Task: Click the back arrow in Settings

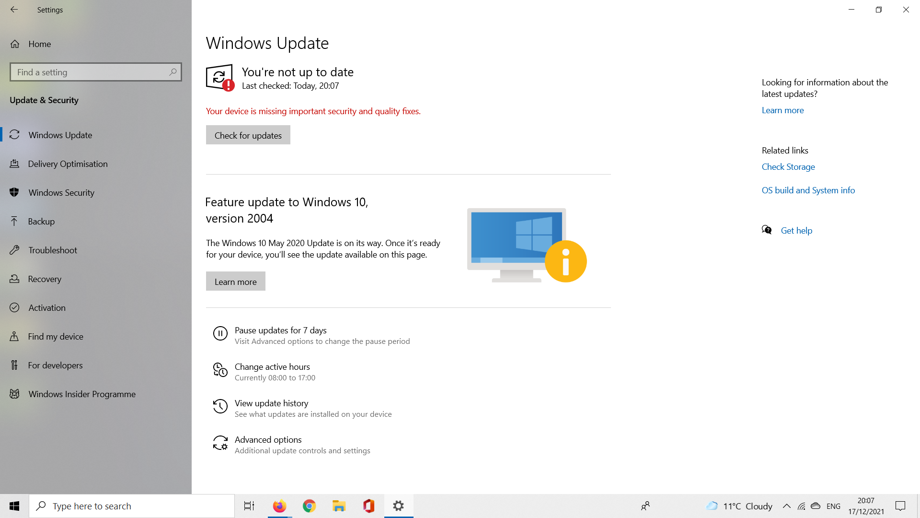Action: click(14, 10)
